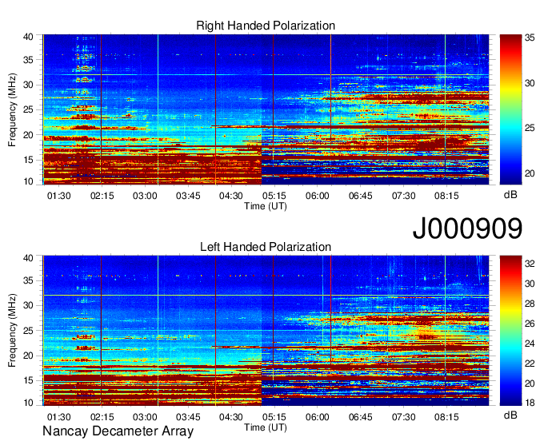Click the 06:45 time tick under Right Handed plot
544x441 pixels.
[x=361, y=196]
